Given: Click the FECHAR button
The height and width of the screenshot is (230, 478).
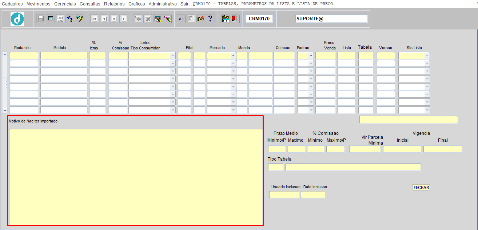Looking at the screenshot, I should (x=421, y=187).
